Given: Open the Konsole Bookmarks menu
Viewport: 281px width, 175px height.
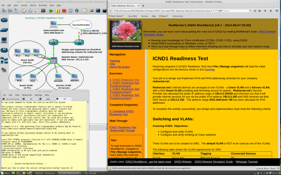Looking at the screenshot, I should [x=27, y=95].
